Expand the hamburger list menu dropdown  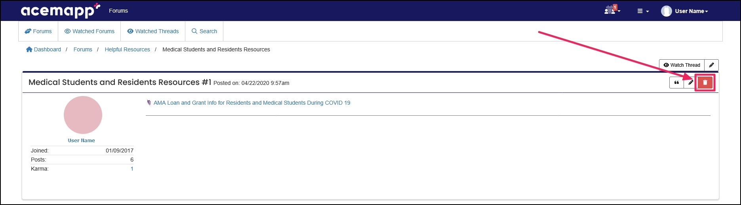click(x=642, y=11)
